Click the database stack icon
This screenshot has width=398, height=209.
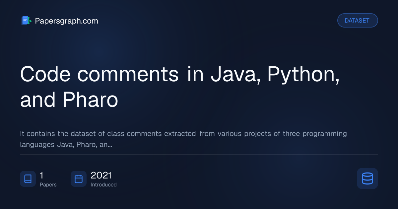367,178
